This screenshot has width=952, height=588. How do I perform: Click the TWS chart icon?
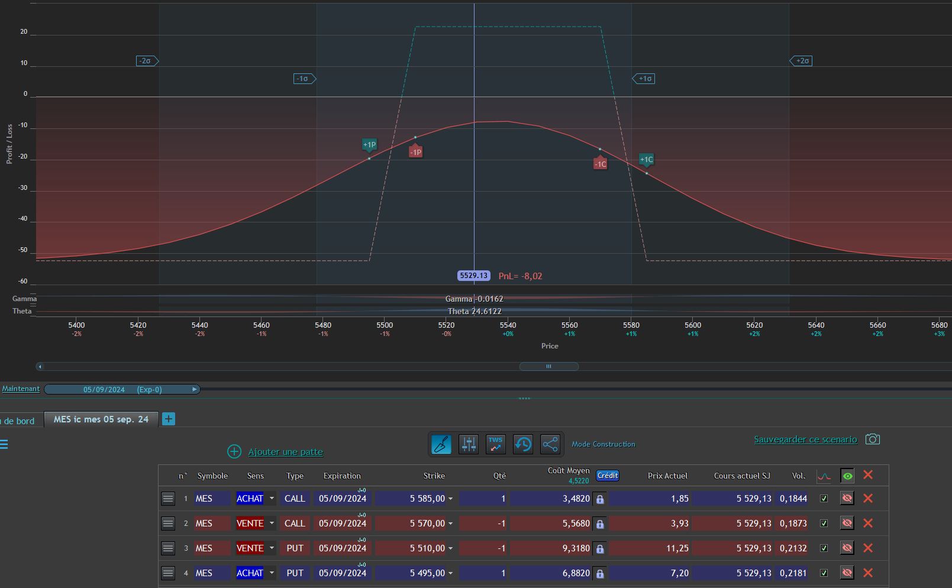(496, 444)
